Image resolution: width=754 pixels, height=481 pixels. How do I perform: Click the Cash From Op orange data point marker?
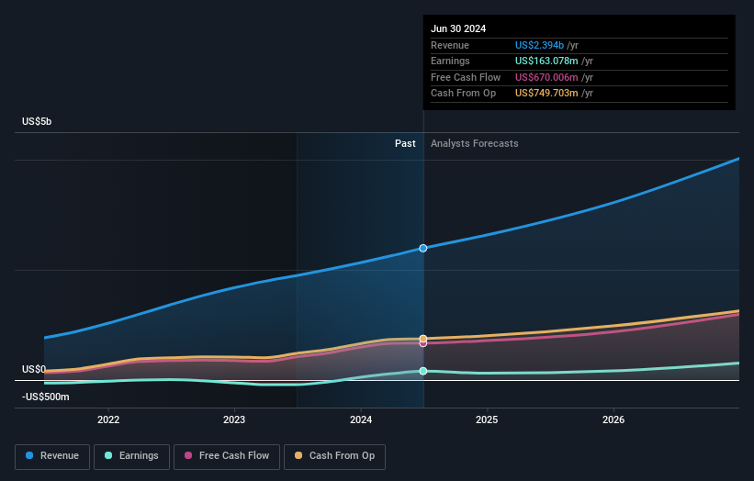(x=423, y=339)
